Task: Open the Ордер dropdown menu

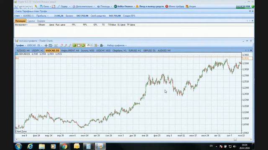Action: [64, 7]
